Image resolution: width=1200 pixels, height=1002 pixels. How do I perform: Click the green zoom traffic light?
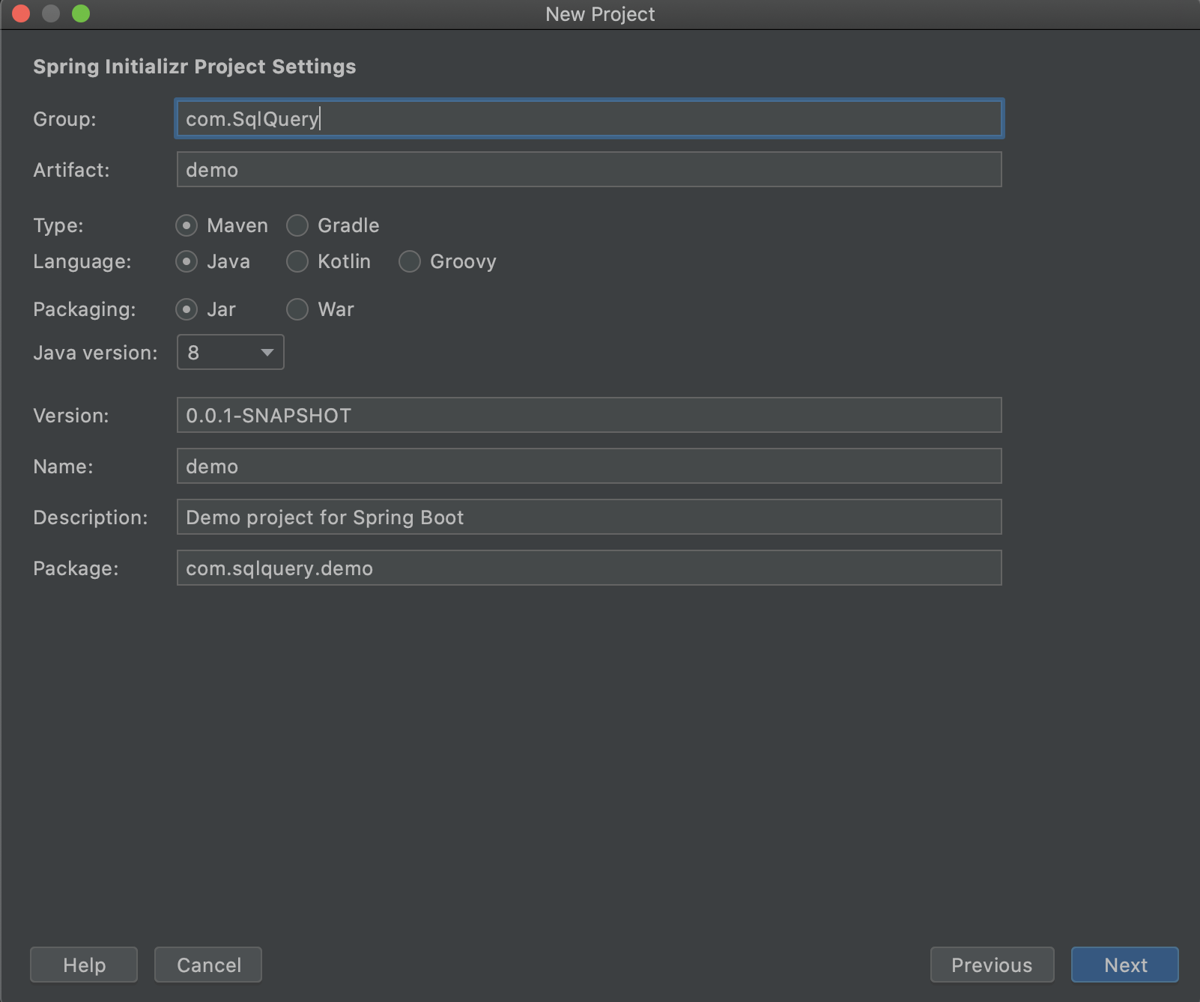[79, 13]
